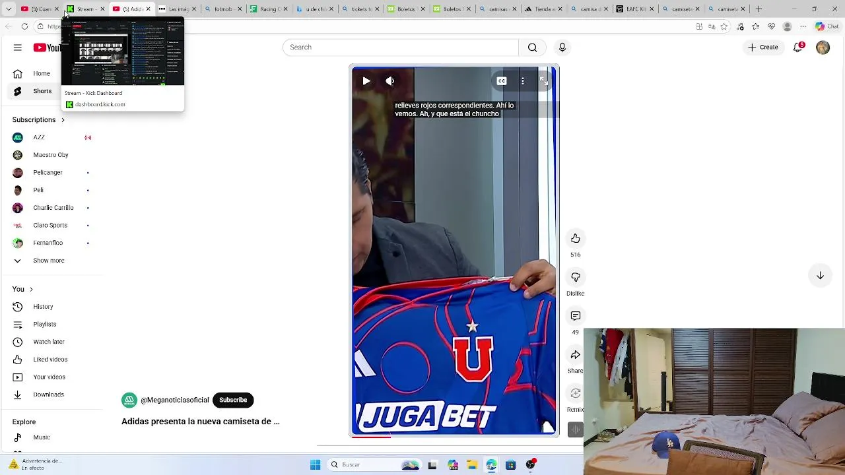Open File Explorer from taskbar
The image size is (845, 475).
coord(472,465)
